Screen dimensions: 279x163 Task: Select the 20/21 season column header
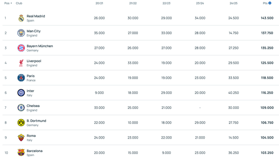click(x=99, y=3)
